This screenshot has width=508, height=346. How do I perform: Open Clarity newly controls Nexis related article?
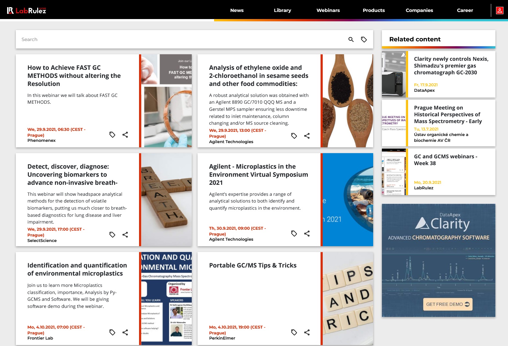point(451,66)
